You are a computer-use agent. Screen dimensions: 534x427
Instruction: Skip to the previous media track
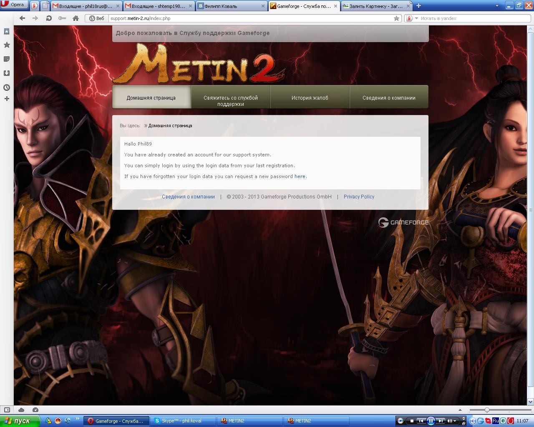pyautogui.click(x=421, y=421)
